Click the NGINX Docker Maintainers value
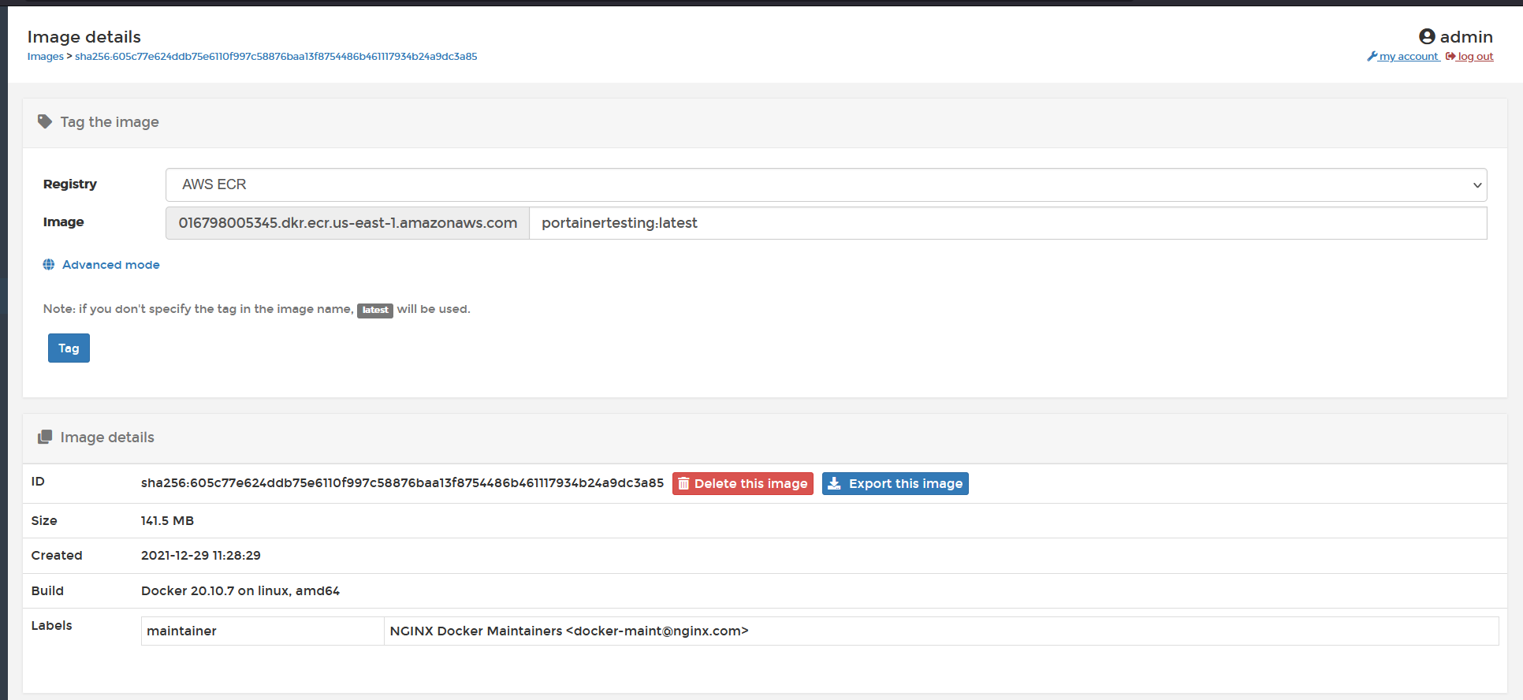1523x700 pixels. (x=569, y=631)
